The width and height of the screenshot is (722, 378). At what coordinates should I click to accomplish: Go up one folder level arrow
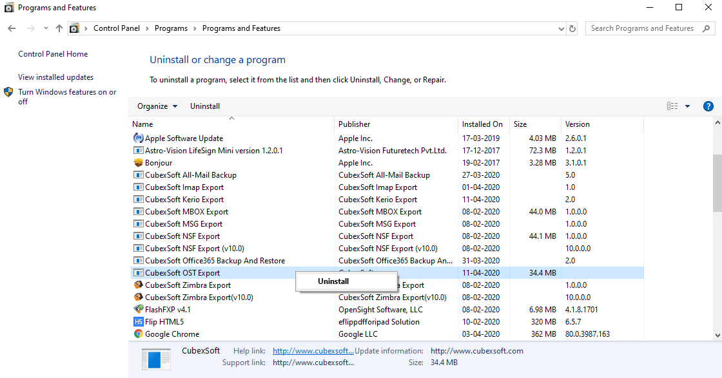pos(59,28)
